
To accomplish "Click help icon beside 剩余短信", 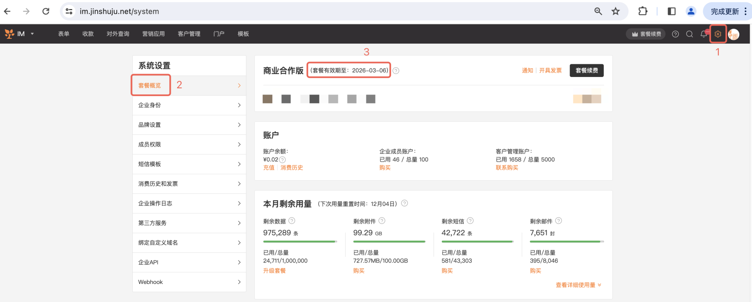I will coord(470,221).
